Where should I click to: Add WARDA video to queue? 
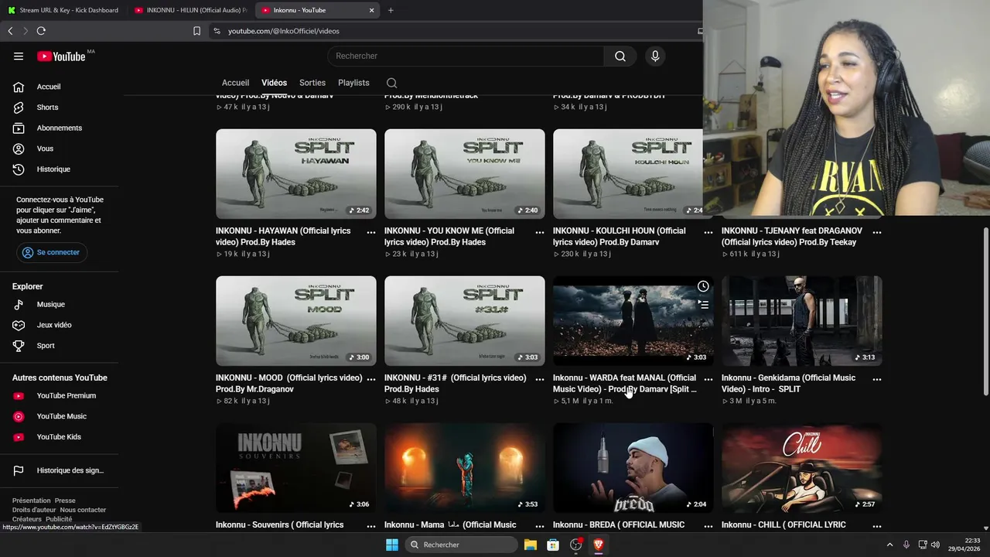click(703, 305)
